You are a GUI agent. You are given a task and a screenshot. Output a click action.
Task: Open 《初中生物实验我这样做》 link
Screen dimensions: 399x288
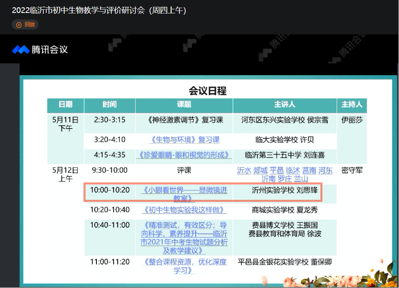pos(184,210)
